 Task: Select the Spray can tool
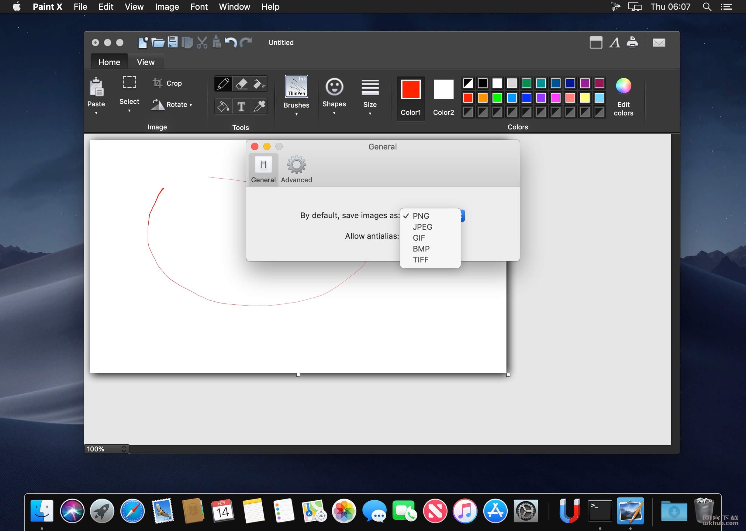pos(259,84)
